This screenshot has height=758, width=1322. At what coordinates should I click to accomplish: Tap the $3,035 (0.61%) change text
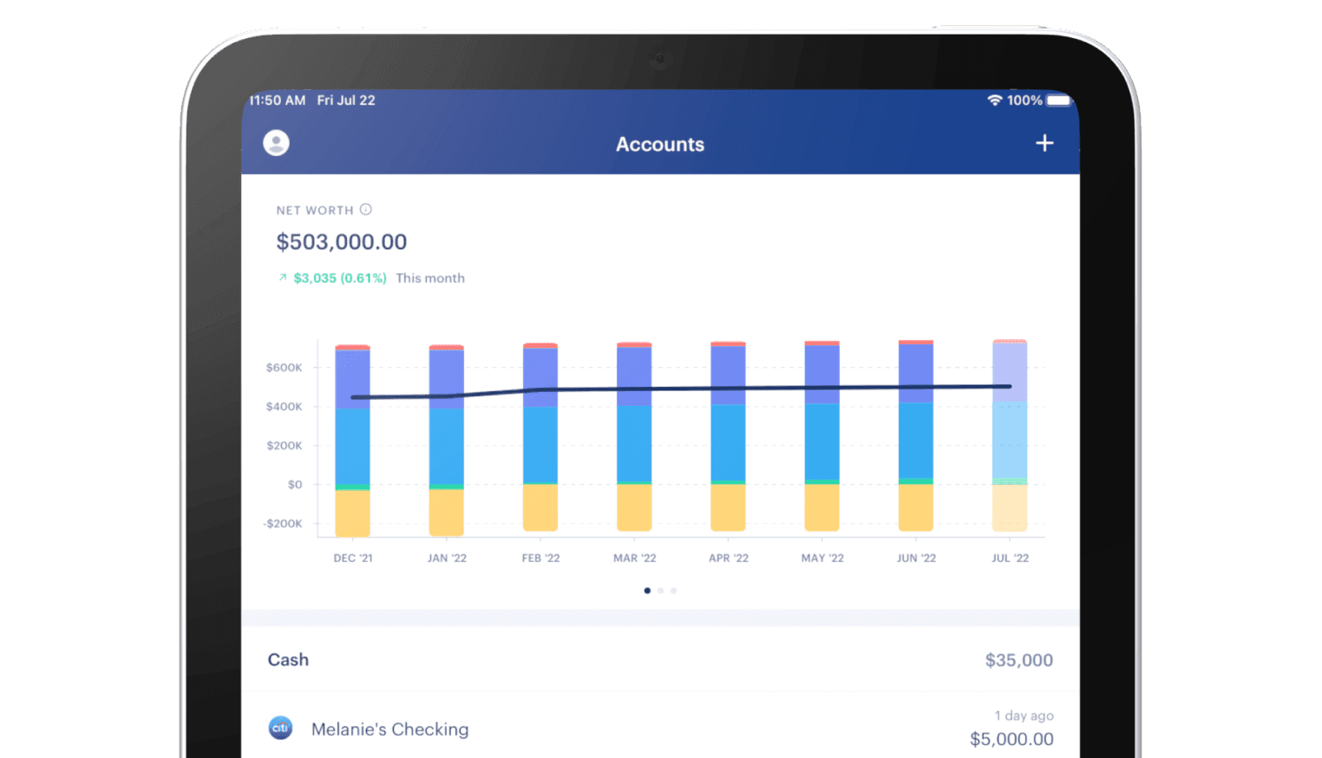pyautogui.click(x=340, y=278)
